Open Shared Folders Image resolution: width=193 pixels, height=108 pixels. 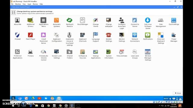coord(70,54)
